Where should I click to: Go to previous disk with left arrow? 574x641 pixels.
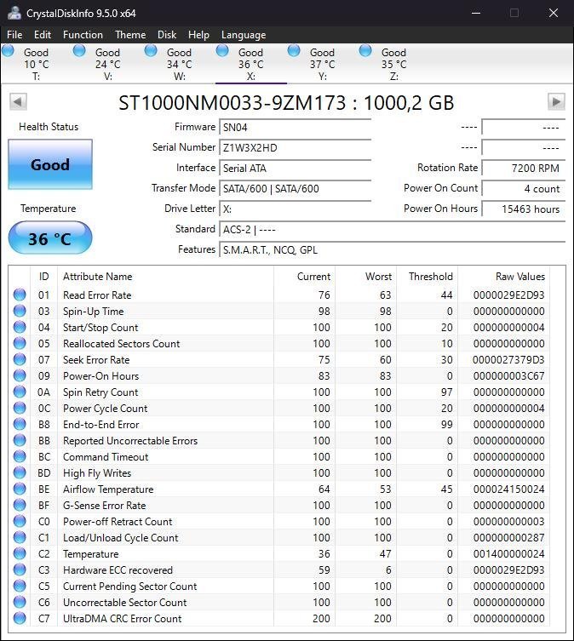[x=17, y=102]
